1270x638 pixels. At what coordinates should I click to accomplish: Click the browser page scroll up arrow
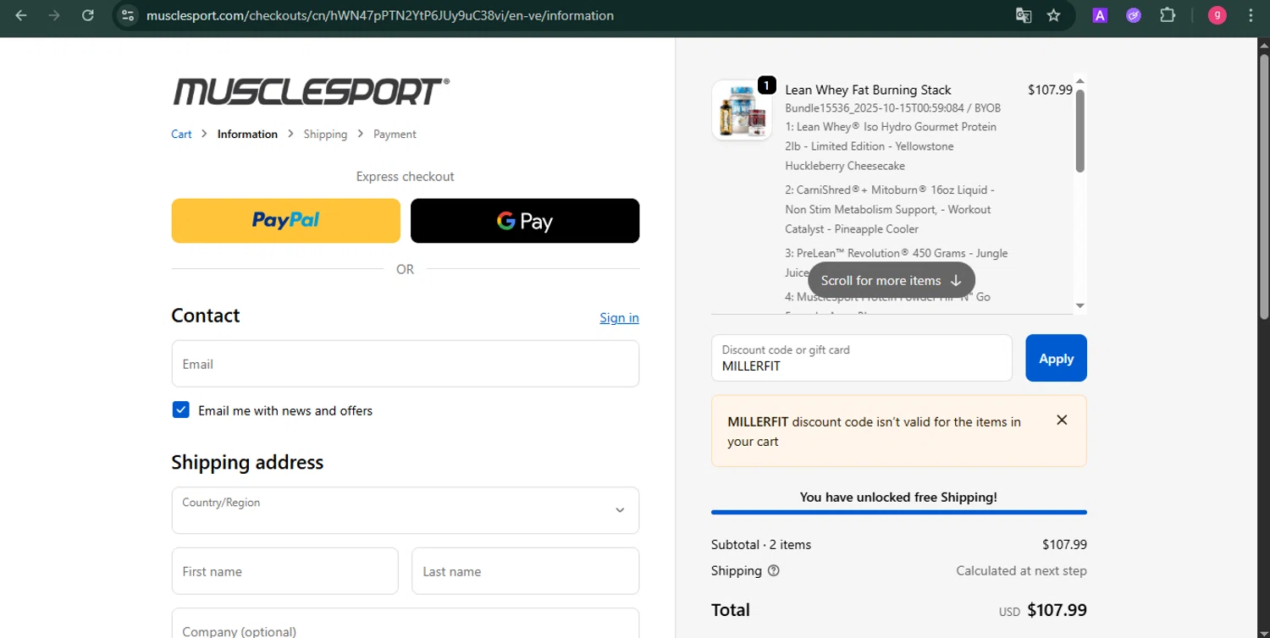point(1264,45)
